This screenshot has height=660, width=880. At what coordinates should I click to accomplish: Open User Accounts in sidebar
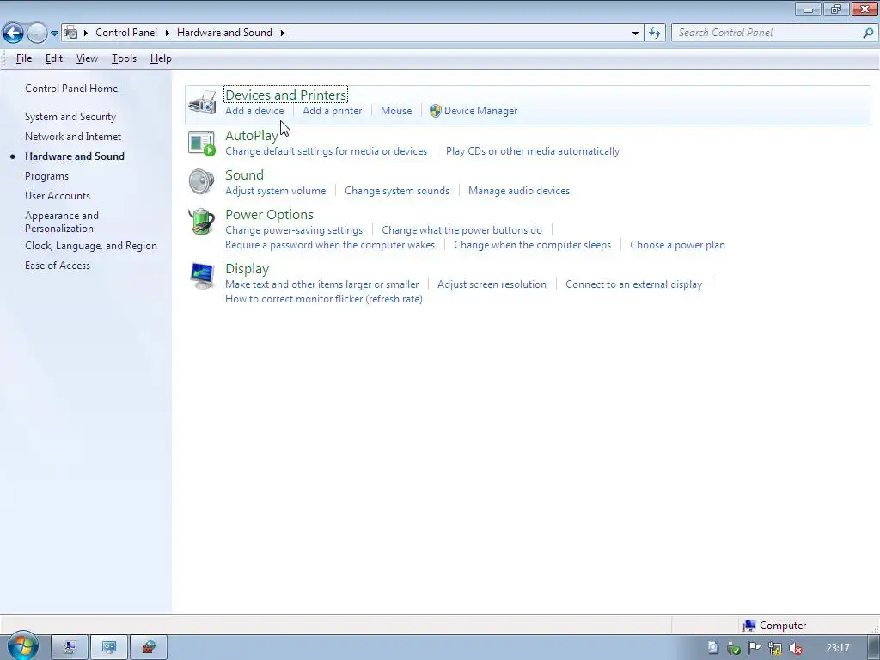[58, 196]
